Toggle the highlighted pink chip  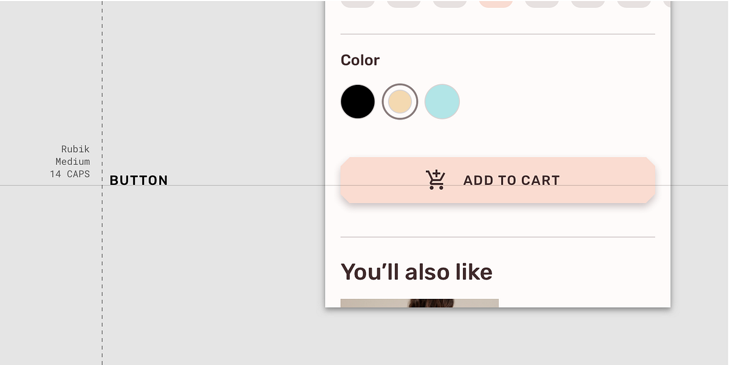pos(496,4)
